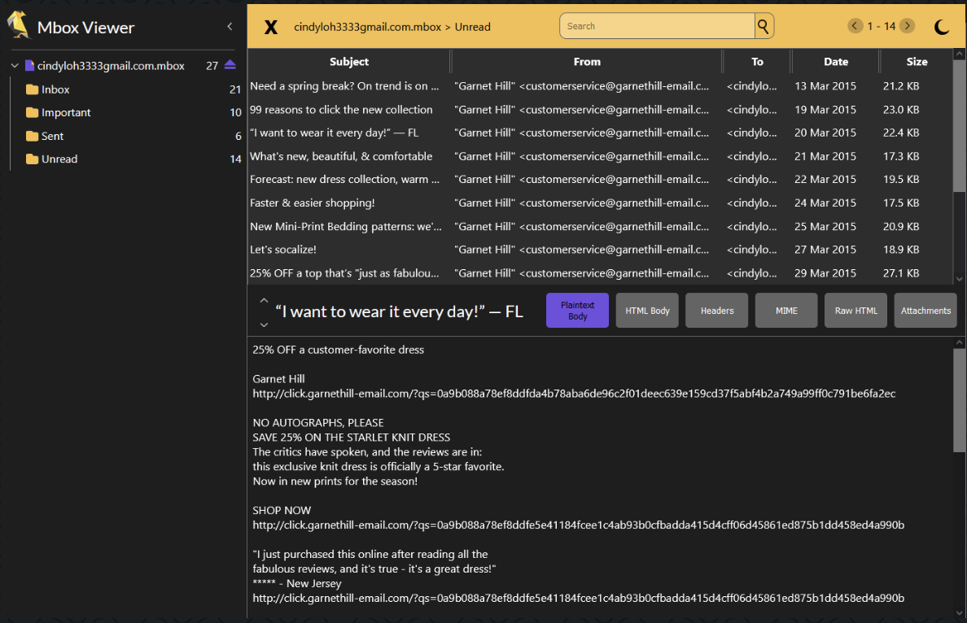The height and width of the screenshot is (623, 967).
Task: Sort emails by Date column
Action: point(835,62)
